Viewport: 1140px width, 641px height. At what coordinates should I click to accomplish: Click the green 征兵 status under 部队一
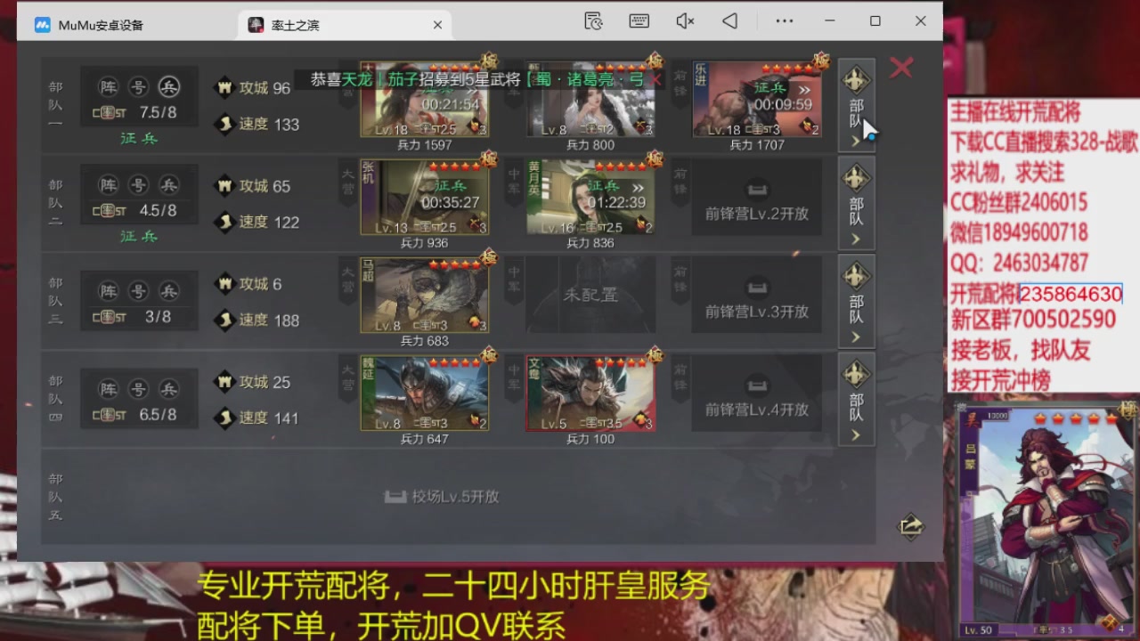click(x=139, y=138)
